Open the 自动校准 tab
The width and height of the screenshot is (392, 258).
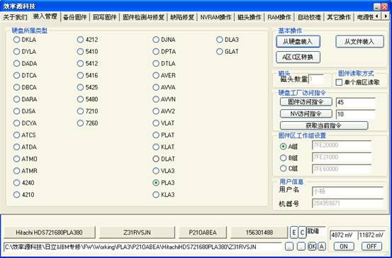(309, 17)
